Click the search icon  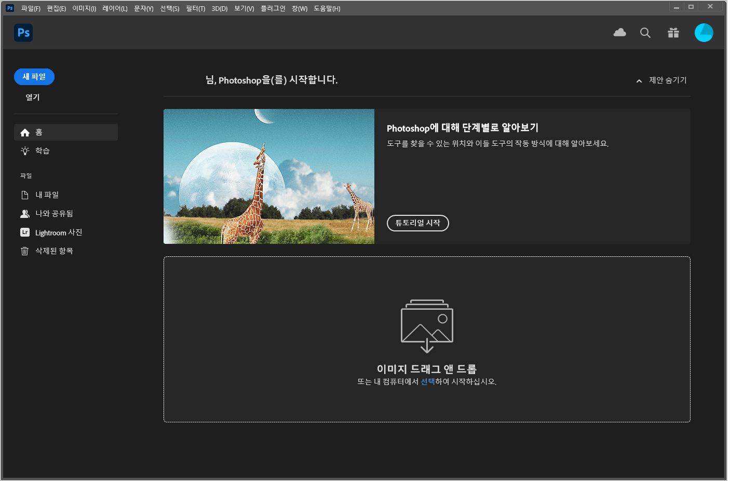(645, 32)
